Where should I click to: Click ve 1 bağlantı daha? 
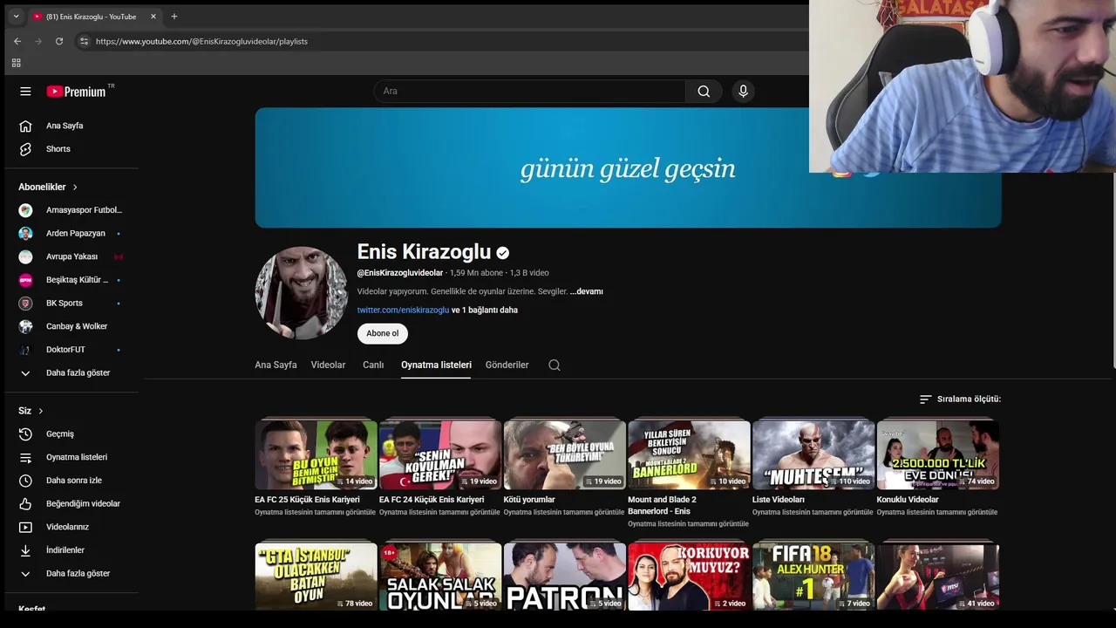pos(485,310)
